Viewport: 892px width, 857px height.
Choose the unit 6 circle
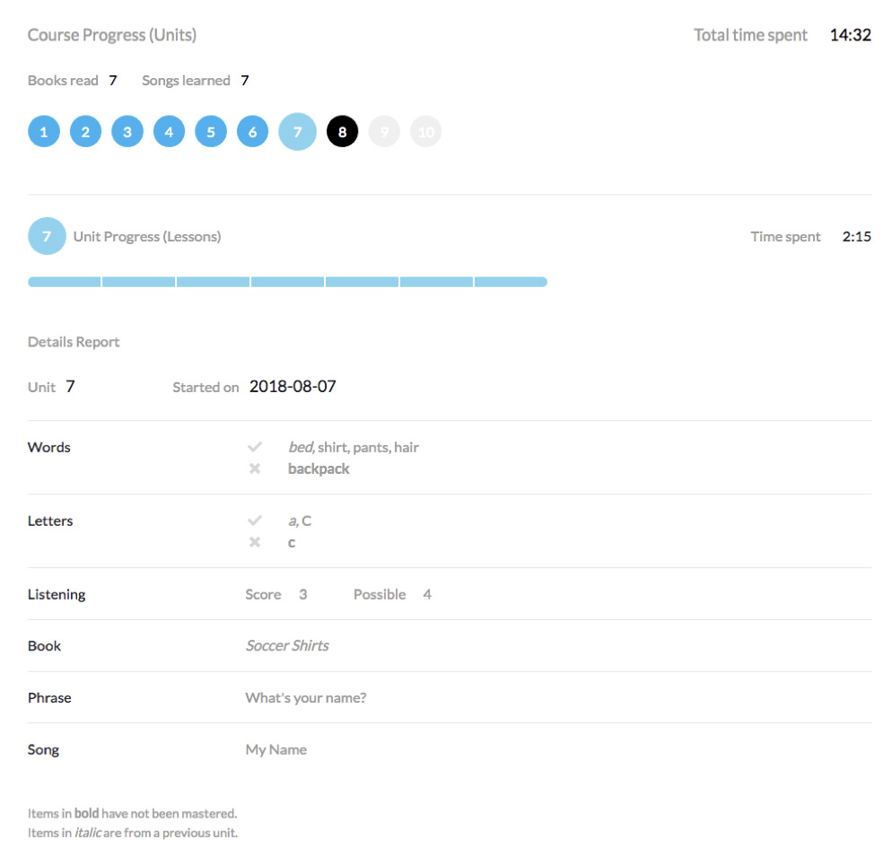coord(252,132)
